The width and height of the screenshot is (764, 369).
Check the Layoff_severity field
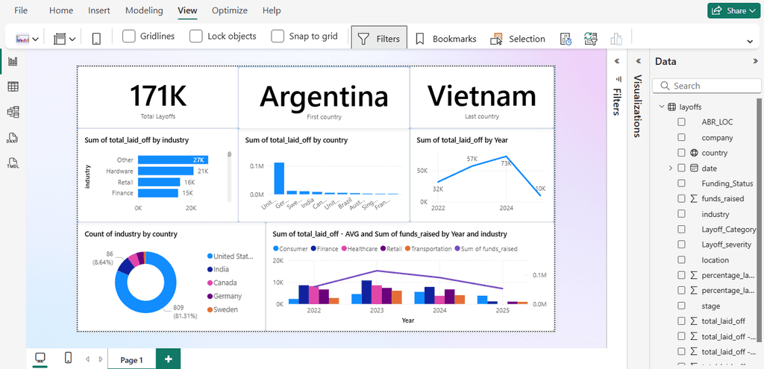(681, 245)
